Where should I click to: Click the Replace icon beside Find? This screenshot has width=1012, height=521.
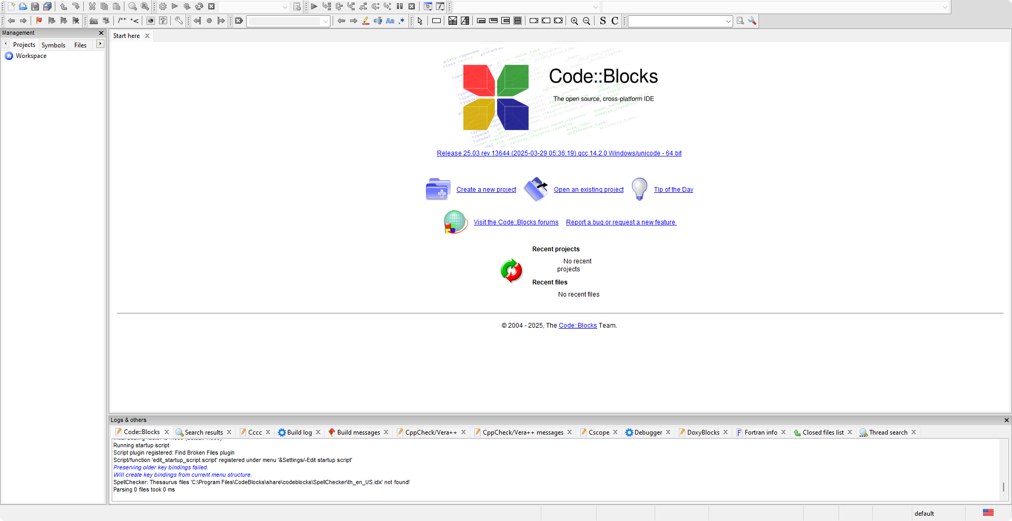click(145, 6)
